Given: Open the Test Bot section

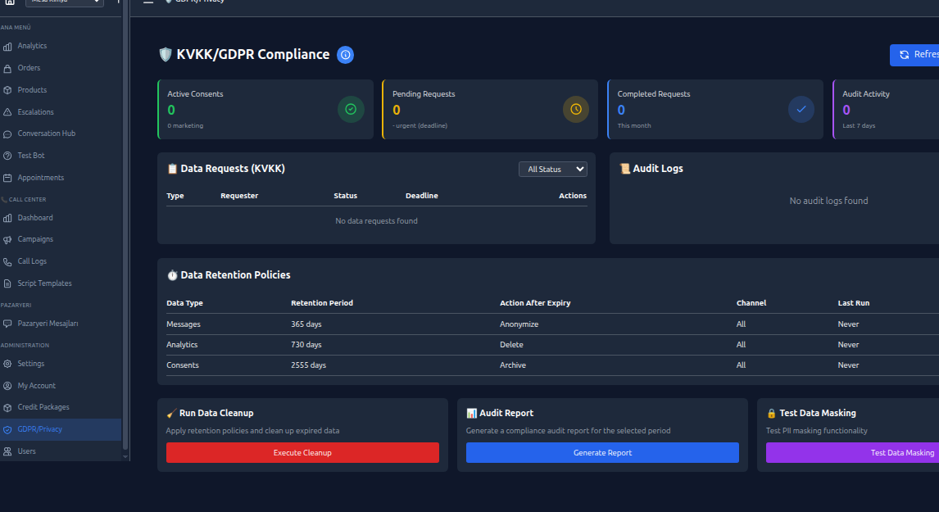Looking at the screenshot, I should (38, 155).
